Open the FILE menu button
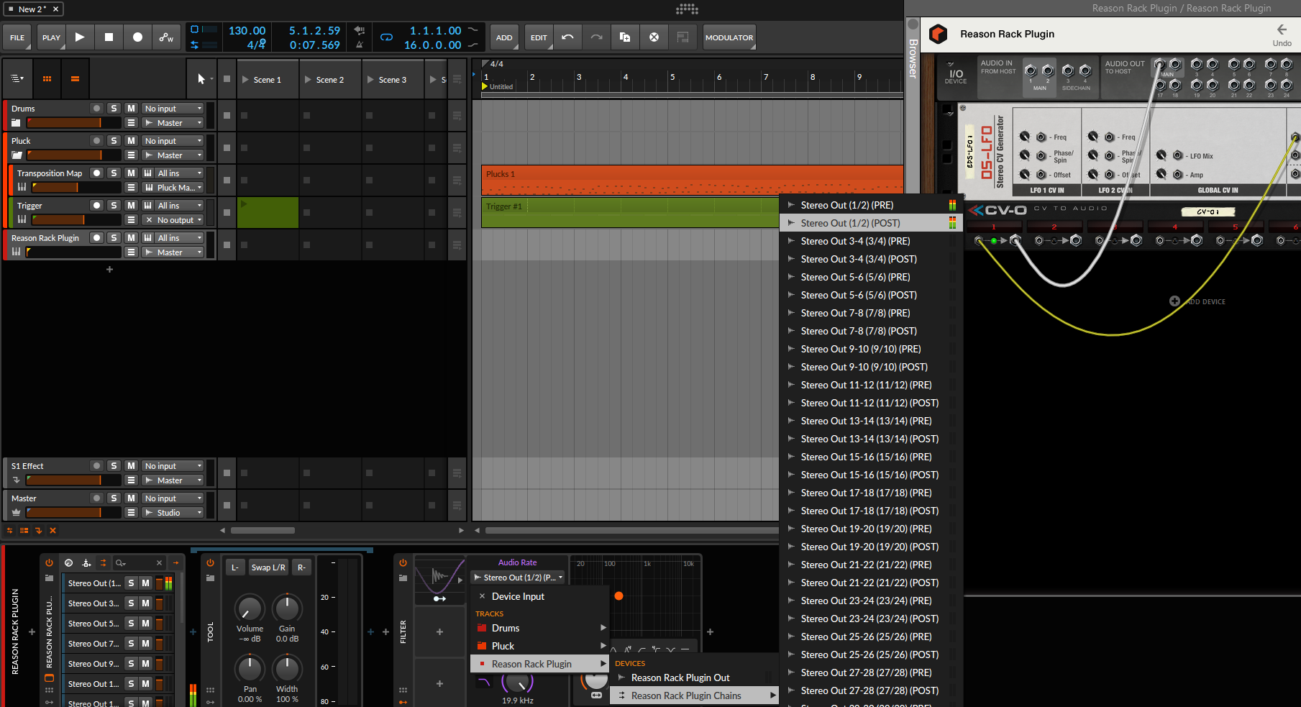Screen dimensions: 1301x707 (x=17, y=37)
